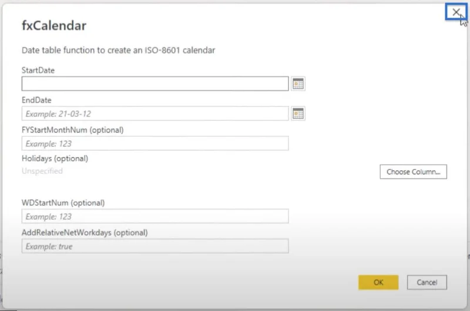This screenshot has height=311, width=470.
Task: Click the WDStartNum optional field
Action: click(x=155, y=216)
